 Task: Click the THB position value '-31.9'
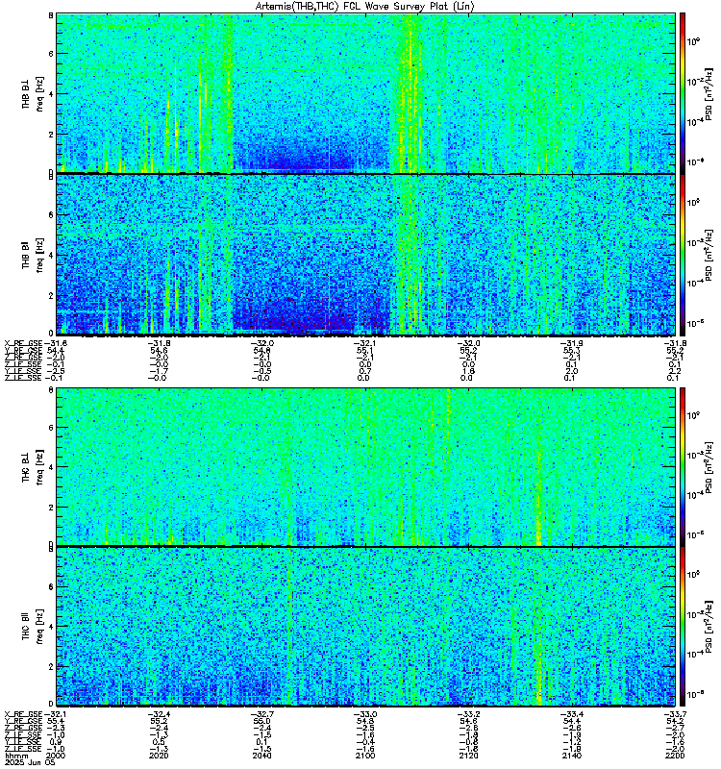pos(572,343)
